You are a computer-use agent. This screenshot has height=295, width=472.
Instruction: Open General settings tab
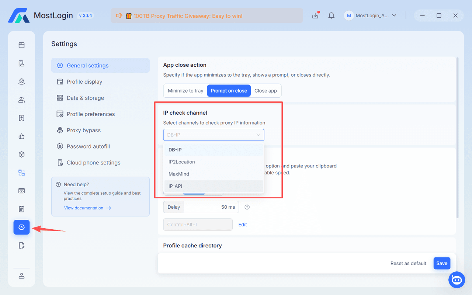coord(100,66)
